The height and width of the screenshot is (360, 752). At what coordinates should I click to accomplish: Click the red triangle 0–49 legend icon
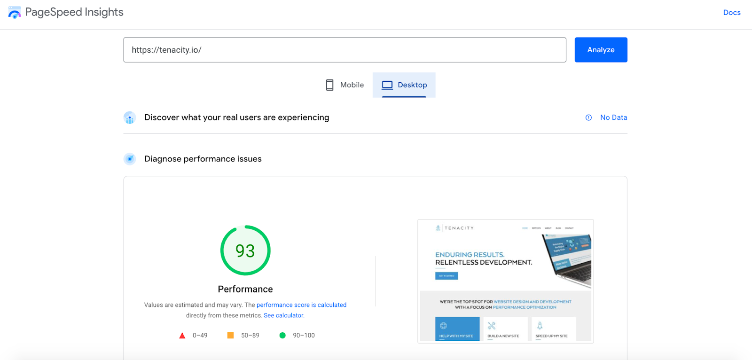pyautogui.click(x=182, y=336)
